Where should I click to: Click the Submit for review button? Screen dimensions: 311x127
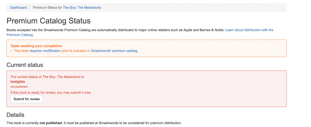26,99
